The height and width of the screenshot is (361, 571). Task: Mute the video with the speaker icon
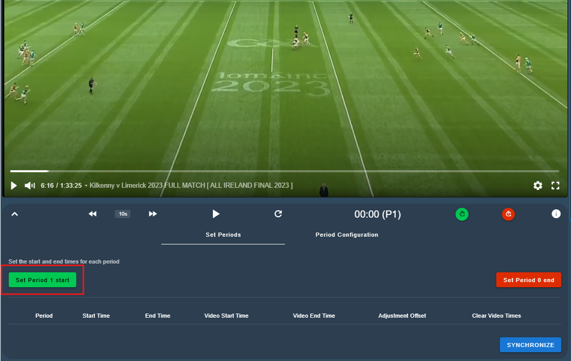30,186
